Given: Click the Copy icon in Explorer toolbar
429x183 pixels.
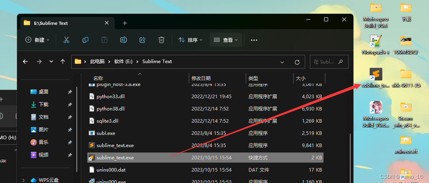Looking at the screenshot, I should tap(85, 40).
